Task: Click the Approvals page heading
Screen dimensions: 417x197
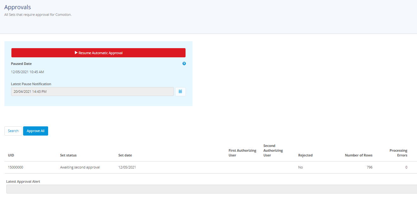Action: [17, 7]
